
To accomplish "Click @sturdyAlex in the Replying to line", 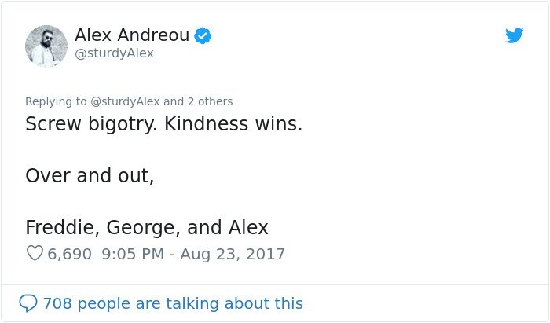I will pos(125,101).
